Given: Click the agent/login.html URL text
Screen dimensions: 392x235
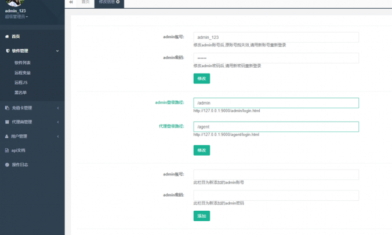Looking at the screenshot, I should coord(226,134).
